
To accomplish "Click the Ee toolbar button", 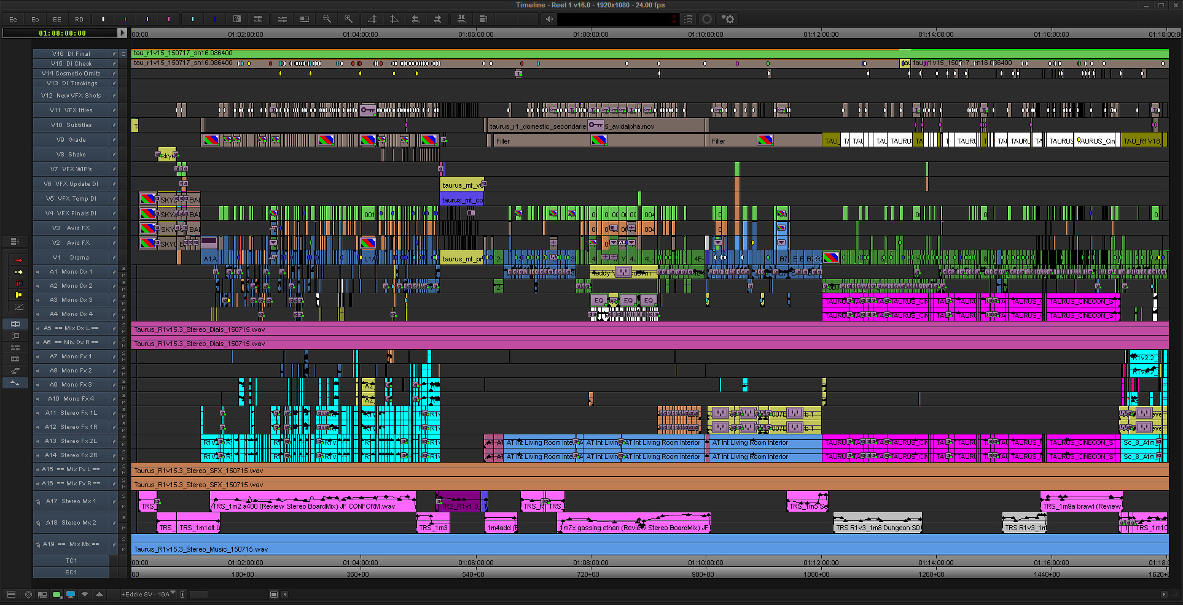I will 13,19.
